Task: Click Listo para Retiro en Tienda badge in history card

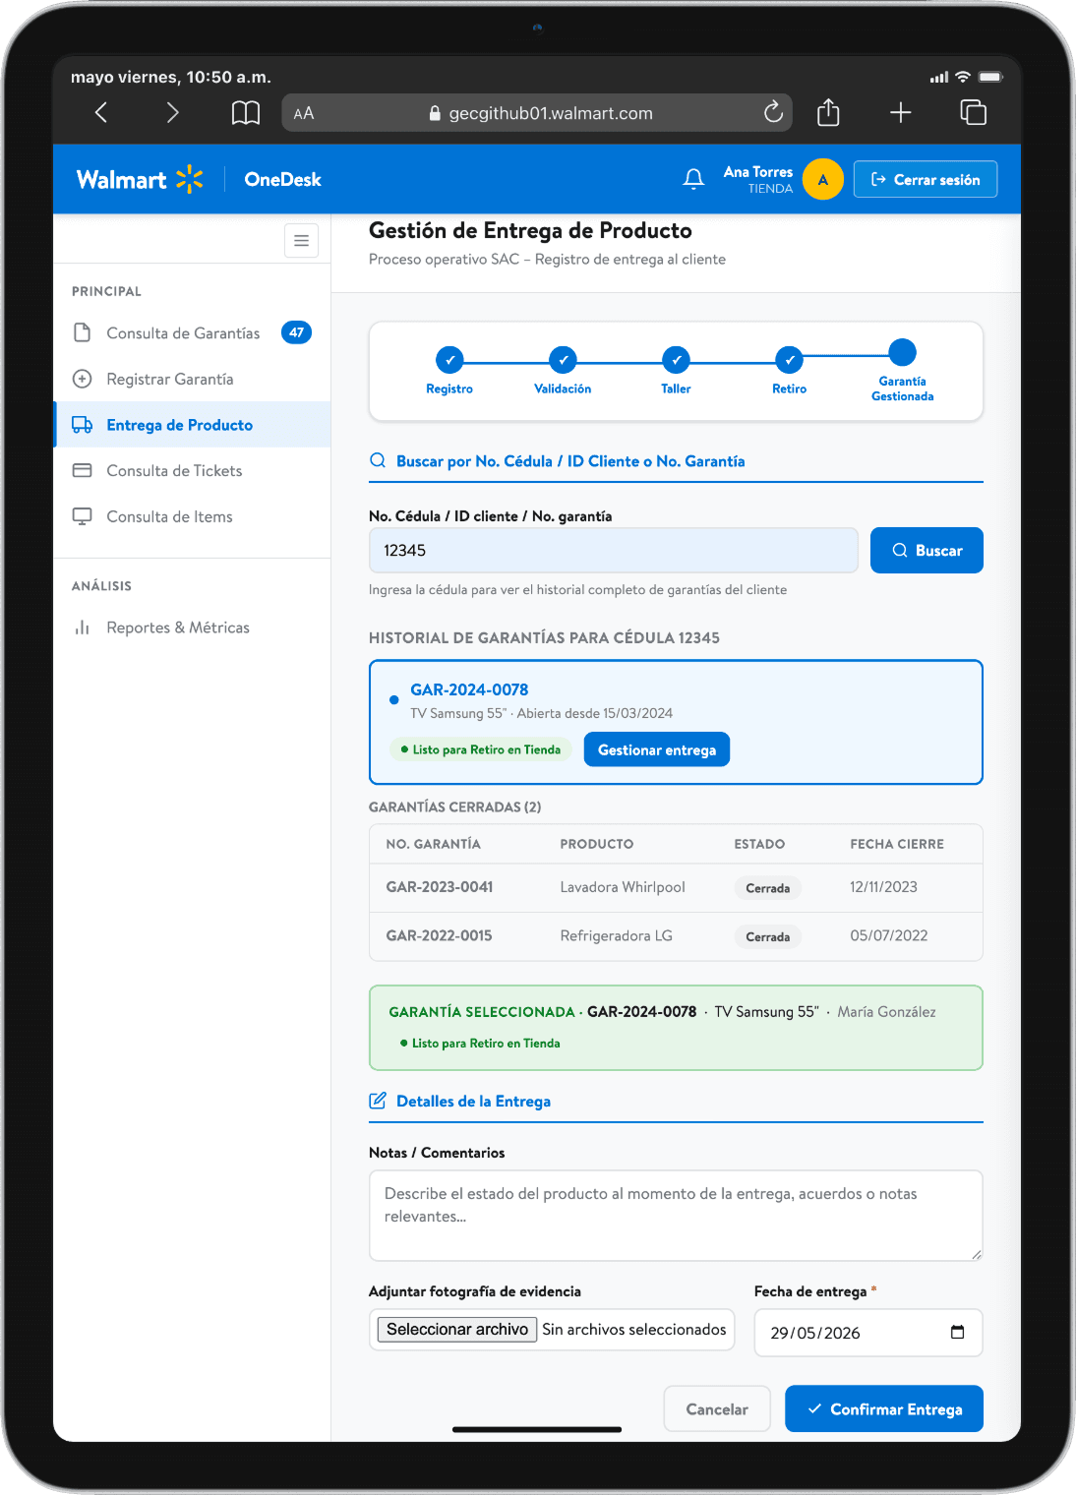Action: point(481,749)
